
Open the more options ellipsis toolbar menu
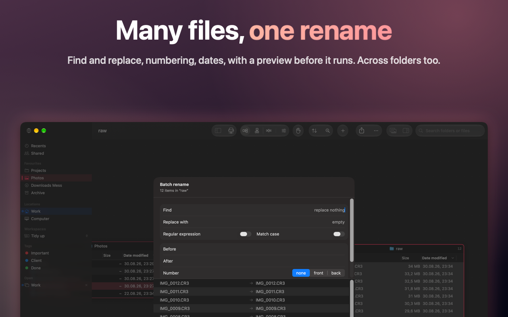click(x=376, y=131)
